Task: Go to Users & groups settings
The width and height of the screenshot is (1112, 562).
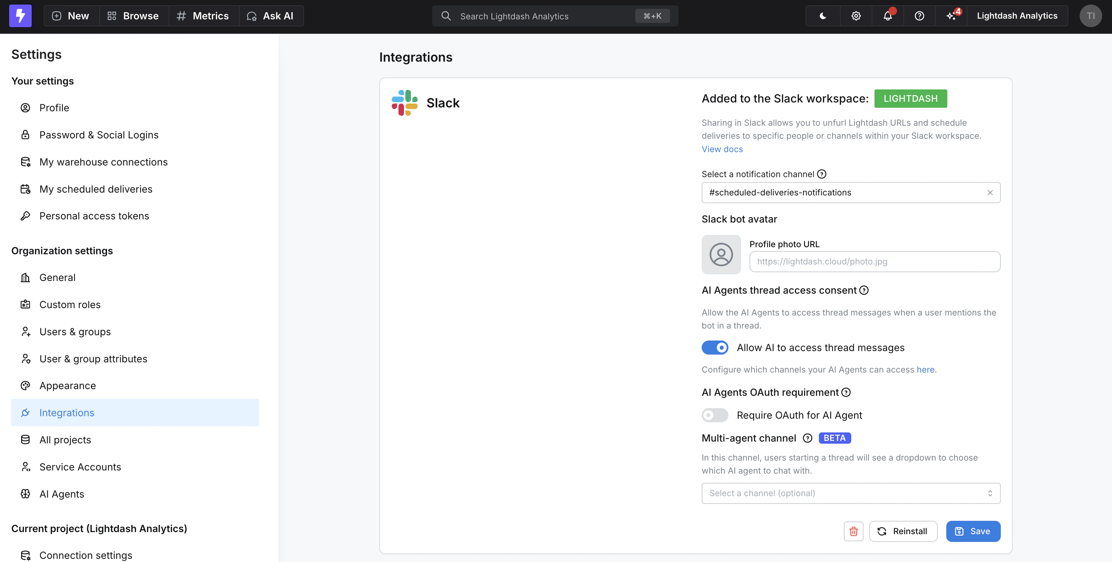Action: coord(75,332)
